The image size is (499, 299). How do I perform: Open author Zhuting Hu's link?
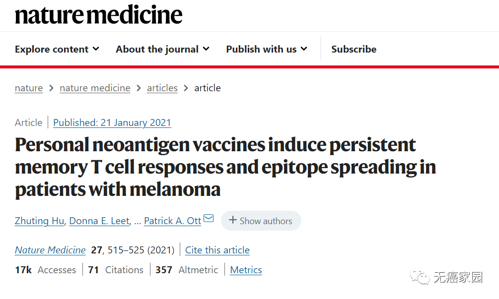click(x=39, y=221)
